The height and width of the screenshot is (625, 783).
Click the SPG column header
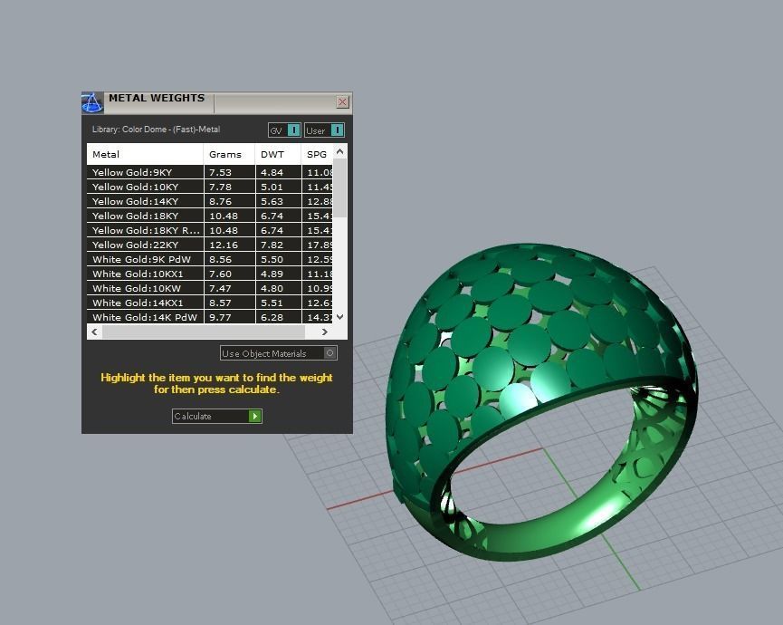click(x=318, y=154)
